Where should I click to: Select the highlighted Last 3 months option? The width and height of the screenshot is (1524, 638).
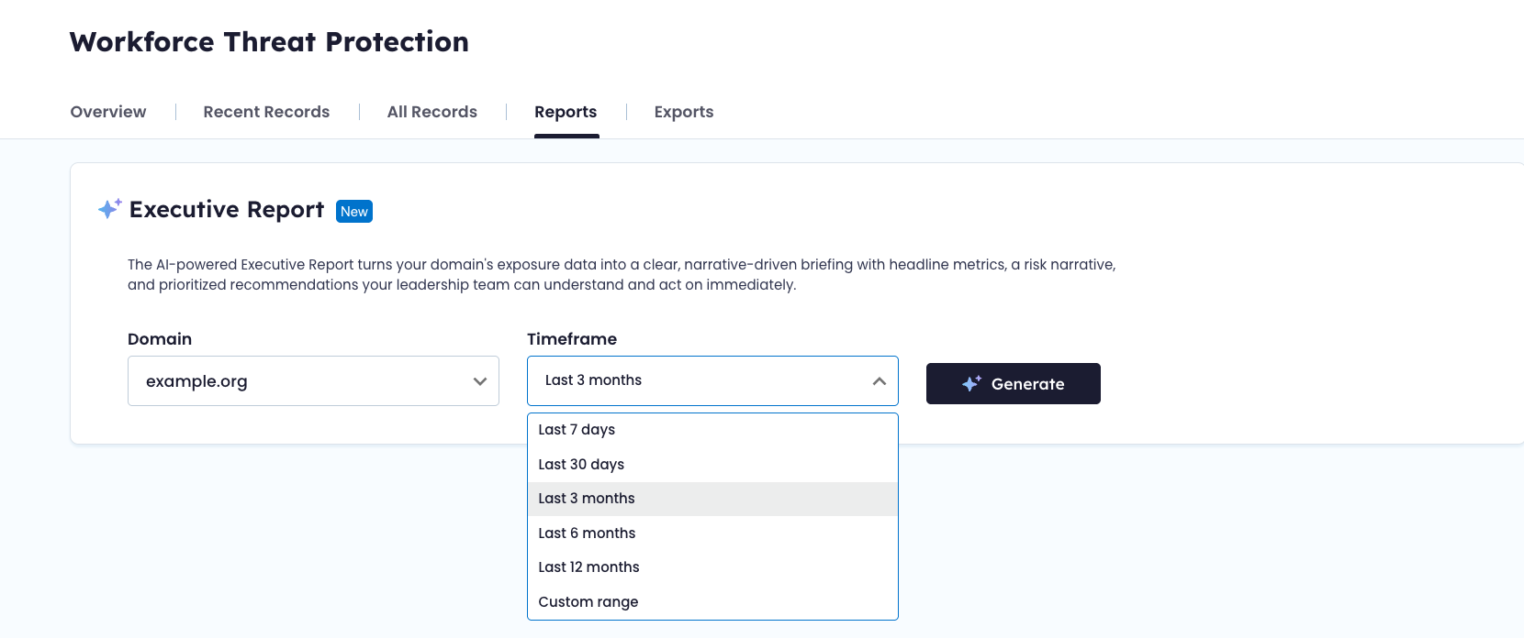pyautogui.click(x=712, y=499)
